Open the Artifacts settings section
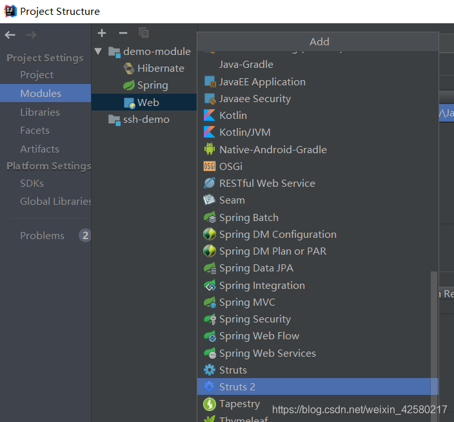Viewport: 454px width, 422px height. [x=40, y=149]
